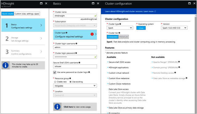
Task: Open the Subscription dropdown
Action: coord(75,25)
